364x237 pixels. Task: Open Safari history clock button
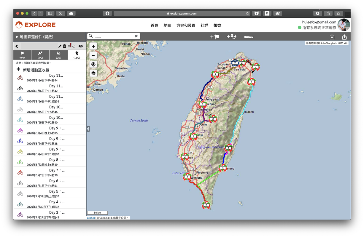tap(61, 13)
